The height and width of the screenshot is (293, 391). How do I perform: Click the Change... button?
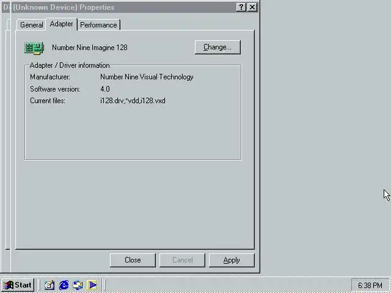pyautogui.click(x=217, y=47)
